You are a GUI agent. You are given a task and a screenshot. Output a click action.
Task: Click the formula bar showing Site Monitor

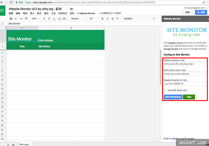pos(84,24)
